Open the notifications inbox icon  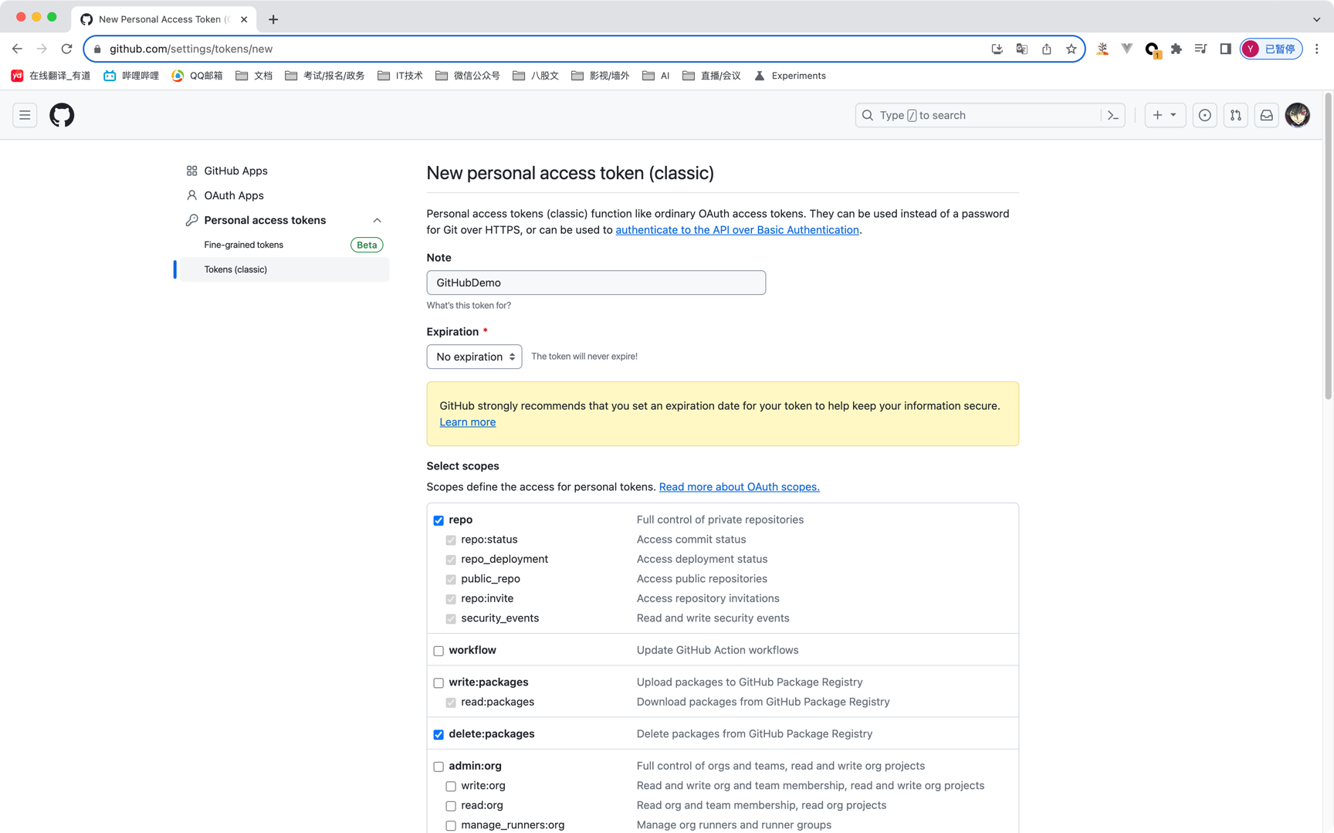tap(1266, 115)
